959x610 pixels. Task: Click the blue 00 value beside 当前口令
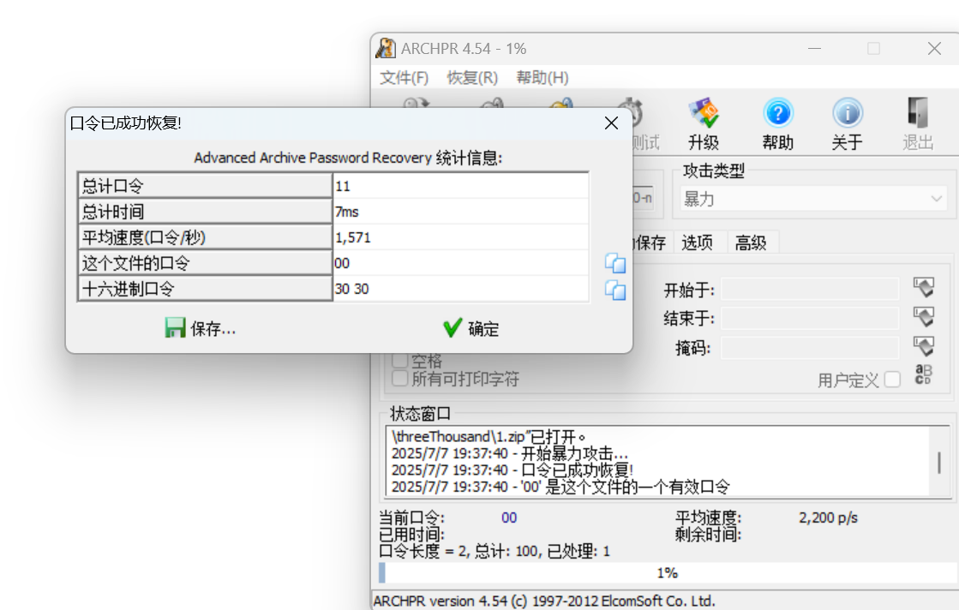[509, 517]
